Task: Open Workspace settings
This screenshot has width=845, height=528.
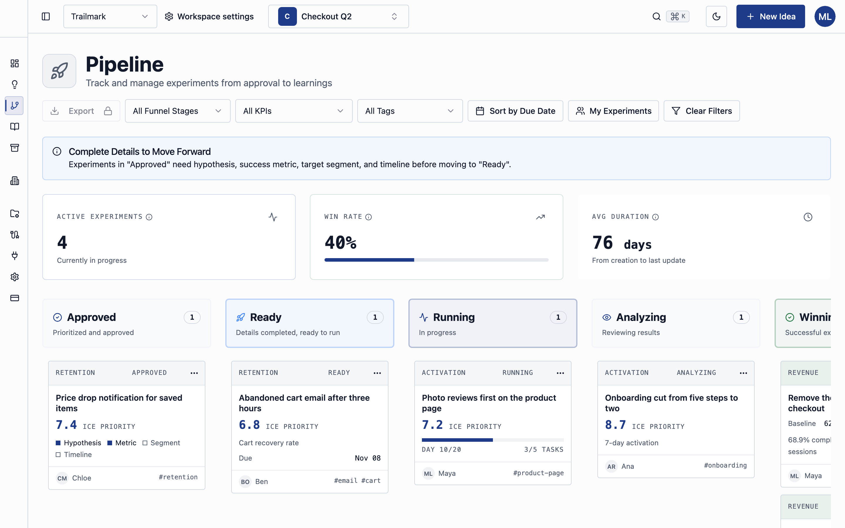Action: pyautogui.click(x=209, y=16)
